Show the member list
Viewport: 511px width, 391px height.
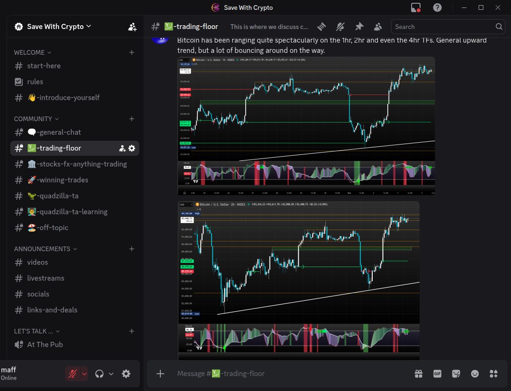(378, 27)
